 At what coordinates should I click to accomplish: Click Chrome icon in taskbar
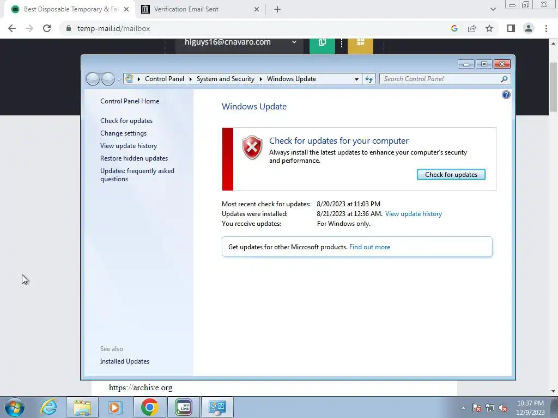tap(149, 407)
